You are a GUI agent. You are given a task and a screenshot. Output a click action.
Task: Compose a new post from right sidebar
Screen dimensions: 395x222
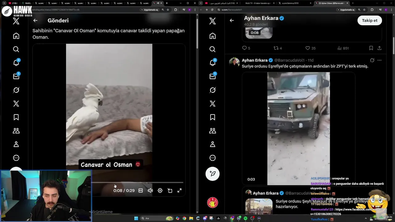coord(213,174)
